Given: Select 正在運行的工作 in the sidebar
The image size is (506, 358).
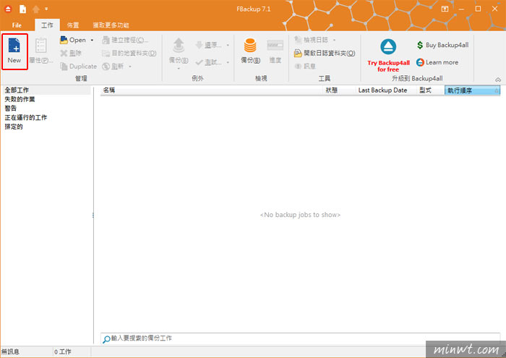Looking at the screenshot, I should point(26,117).
